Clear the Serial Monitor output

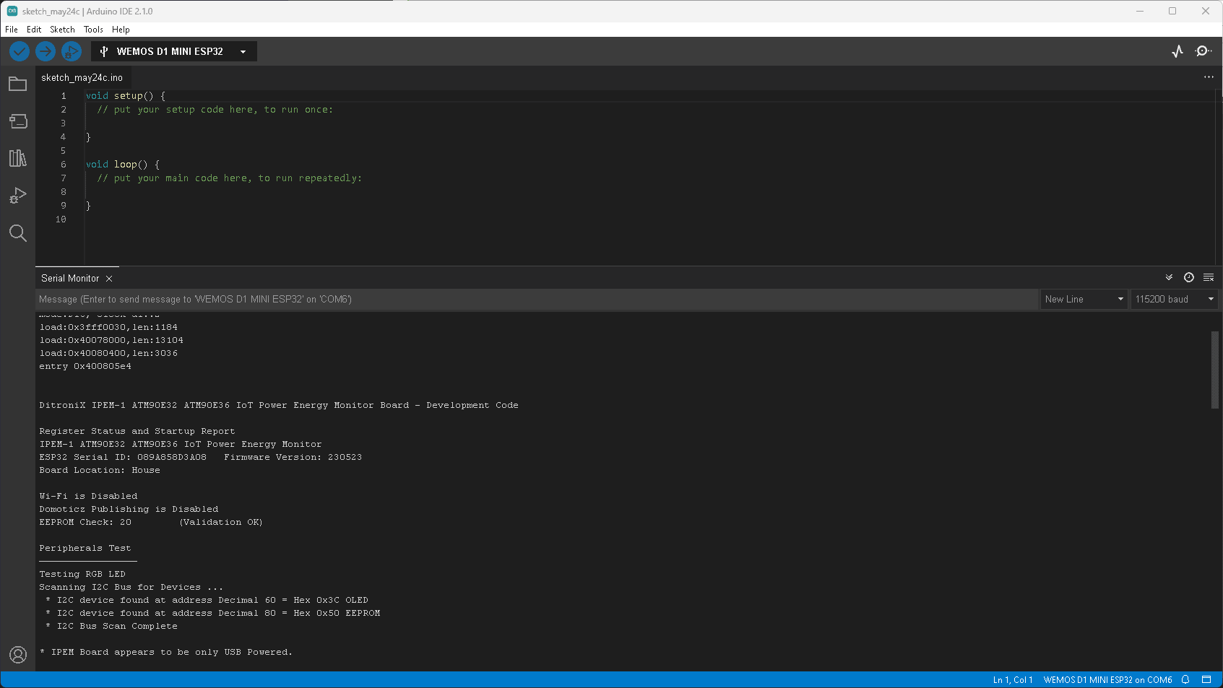[1209, 278]
